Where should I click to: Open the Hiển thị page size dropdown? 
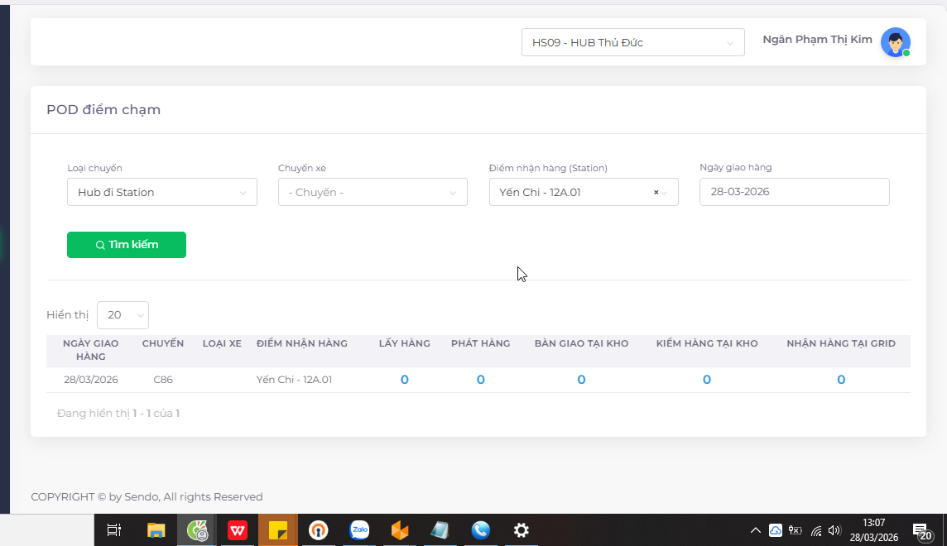pos(123,315)
